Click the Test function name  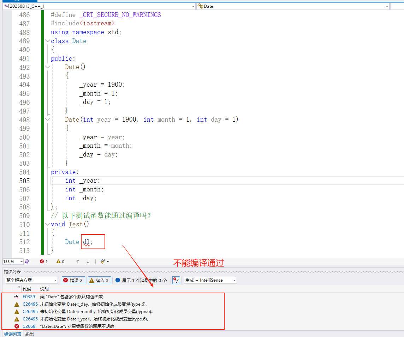pyautogui.click(x=76, y=224)
